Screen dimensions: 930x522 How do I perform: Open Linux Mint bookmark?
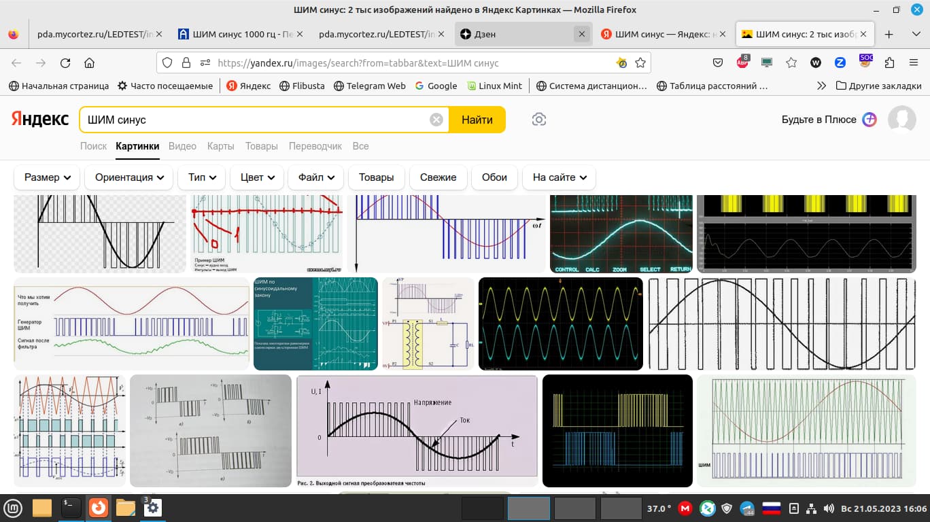pos(494,86)
